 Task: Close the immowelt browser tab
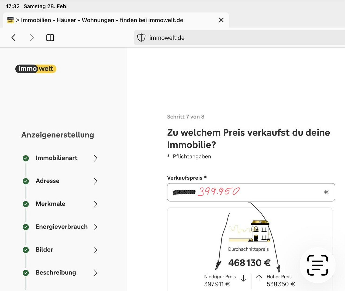pyautogui.click(x=221, y=20)
